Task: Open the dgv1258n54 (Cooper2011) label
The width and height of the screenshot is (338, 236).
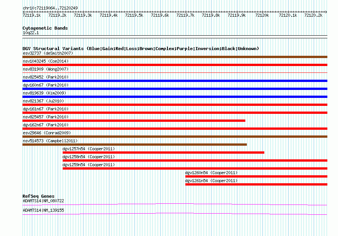Action: click(x=88, y=157)
